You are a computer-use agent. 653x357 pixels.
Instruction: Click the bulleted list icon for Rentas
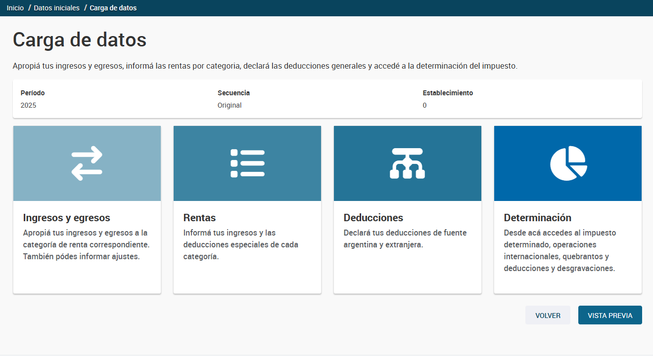point(247,163)
